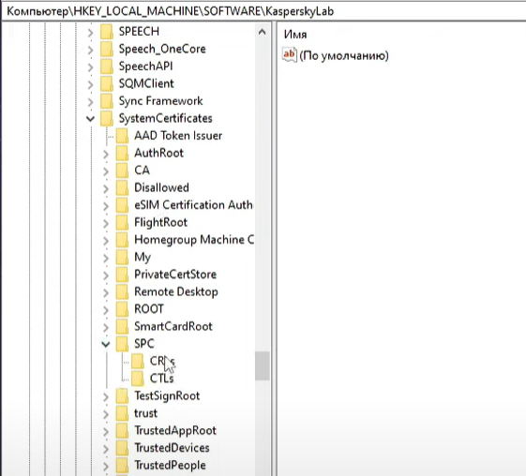Image resolution: width=526 pixels, height=476 pixels.
Task: Click the ROOT folder icon
Action: point(122,309)
